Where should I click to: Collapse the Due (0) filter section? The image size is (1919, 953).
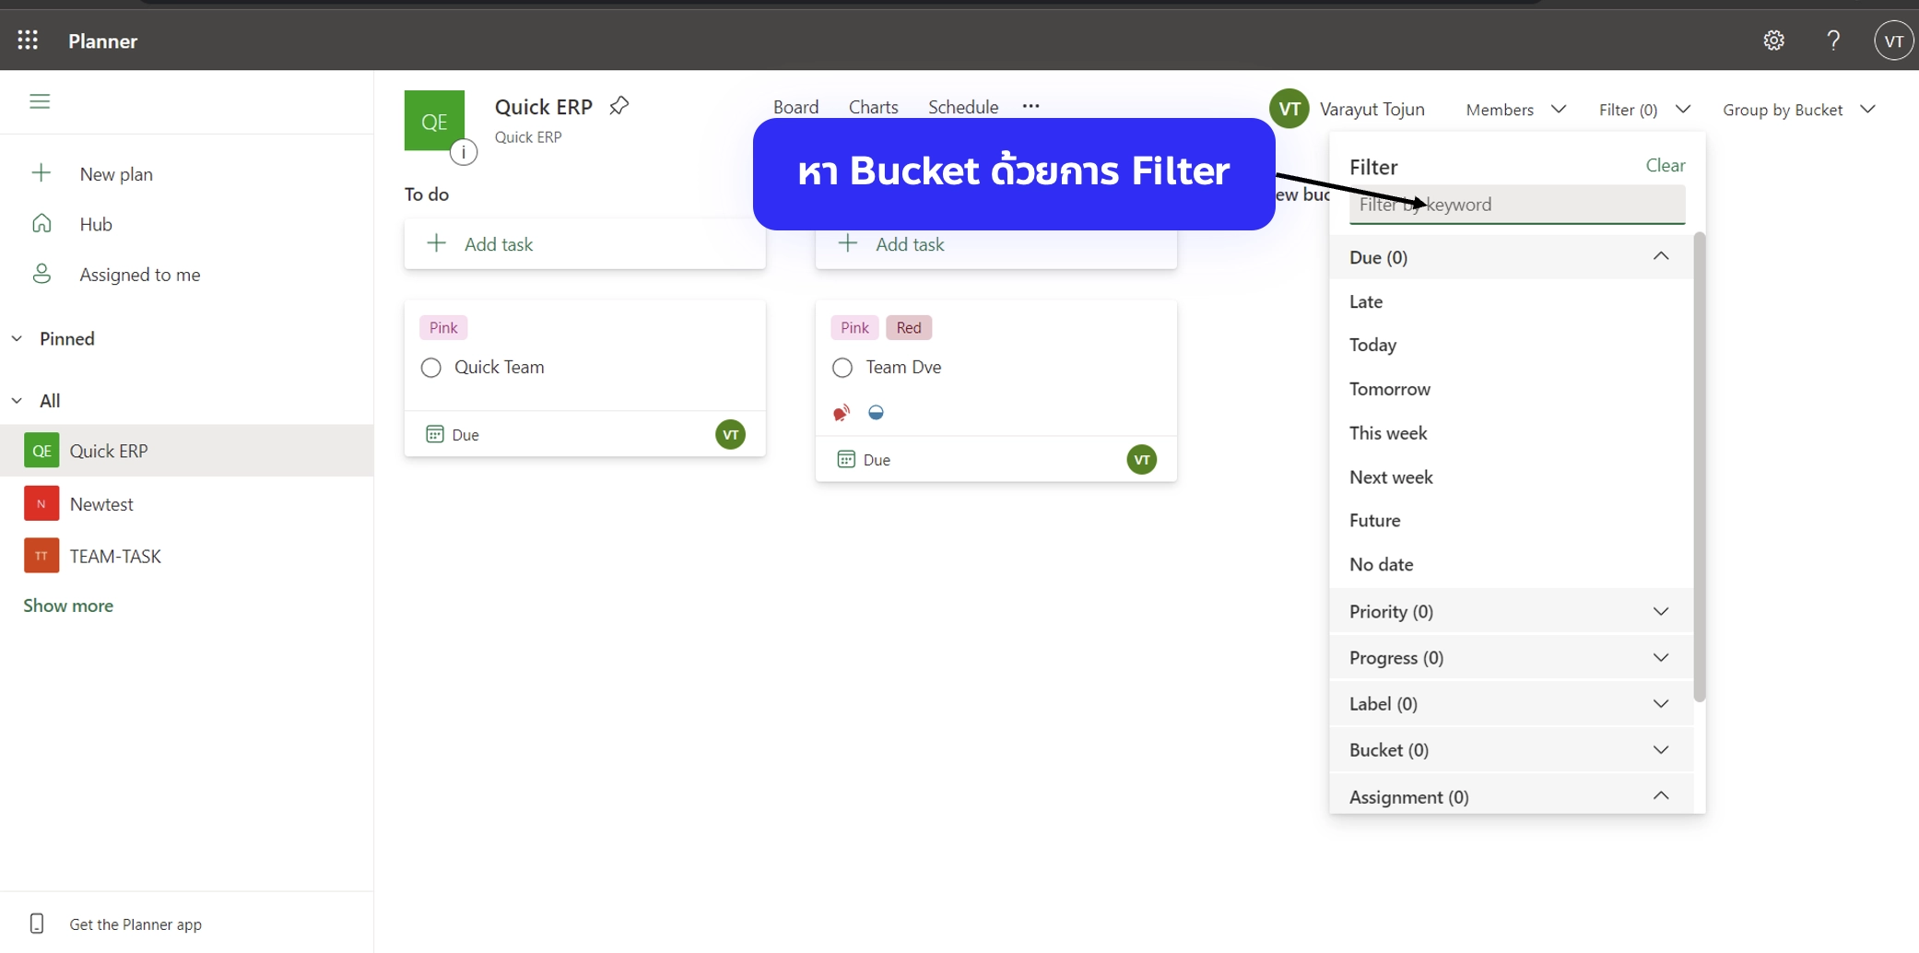tap(1512, 257)
